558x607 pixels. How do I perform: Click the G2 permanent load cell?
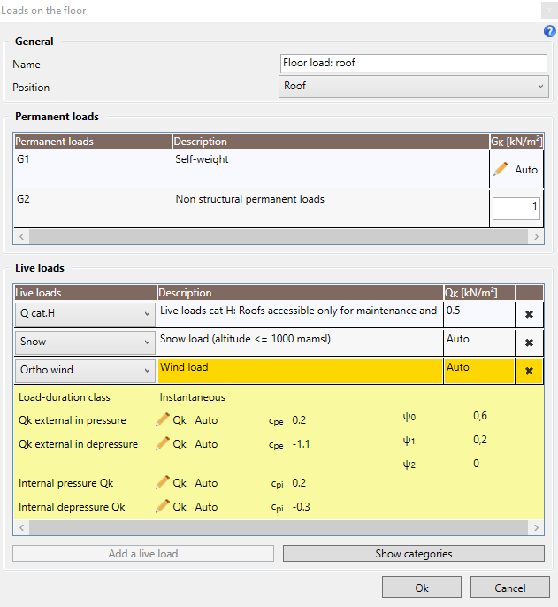[93, 208]
